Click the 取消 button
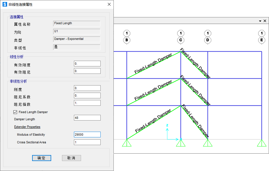Image resolution: width=269 pixels, height=171 pixels. 71,158
